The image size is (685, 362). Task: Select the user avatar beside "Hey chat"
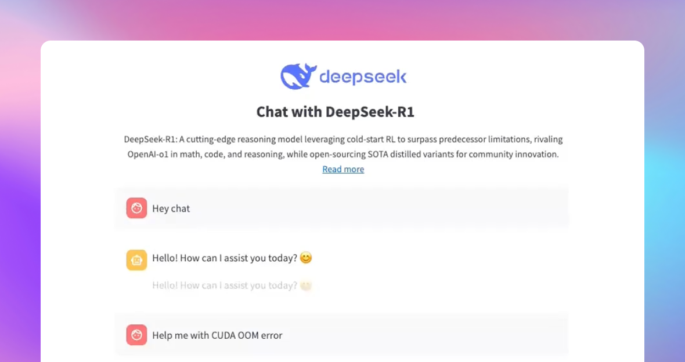[136, 208]
